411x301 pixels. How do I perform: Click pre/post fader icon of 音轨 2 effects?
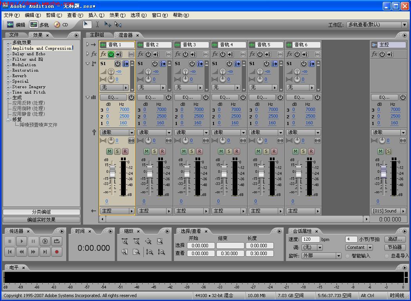[156, 54]
